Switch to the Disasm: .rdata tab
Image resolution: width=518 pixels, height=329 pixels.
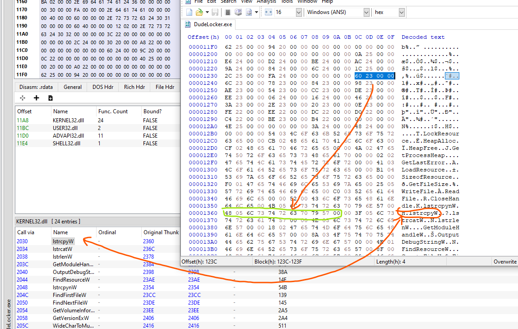pos(36,87)
